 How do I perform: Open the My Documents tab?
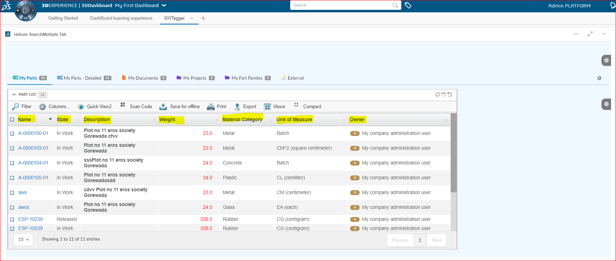pos(143,78)
